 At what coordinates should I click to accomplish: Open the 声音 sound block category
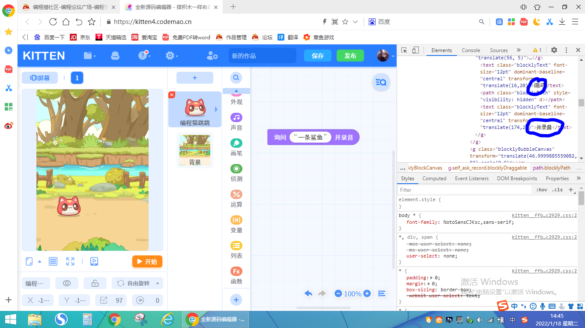[236, 122]
